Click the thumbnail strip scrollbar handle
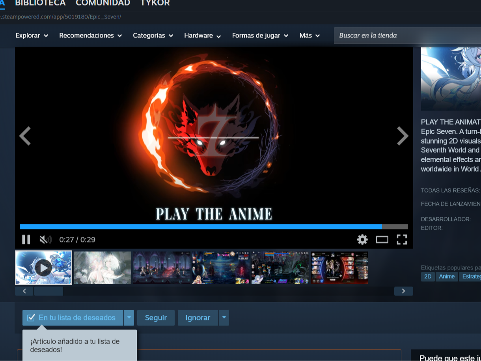 click(x=48, y=291)
